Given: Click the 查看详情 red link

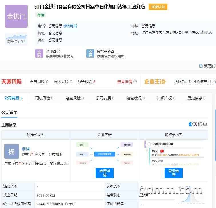Looking at the screenshot, I should 124,82.
